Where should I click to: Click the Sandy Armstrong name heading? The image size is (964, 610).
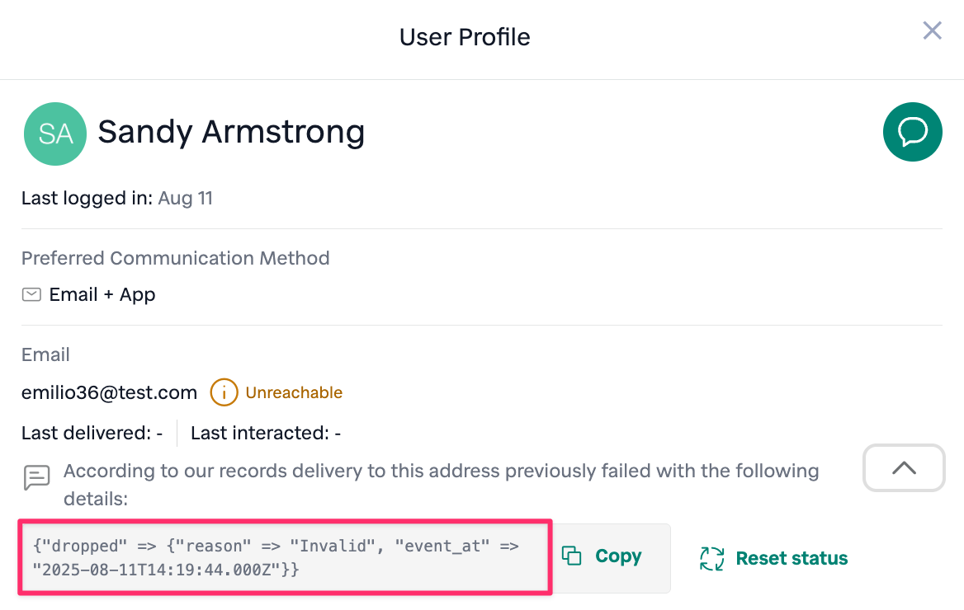click(231, 132)
